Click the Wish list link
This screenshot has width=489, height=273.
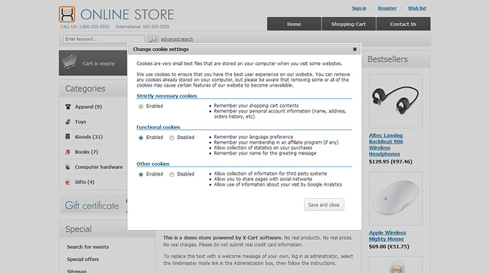[417, 8]
